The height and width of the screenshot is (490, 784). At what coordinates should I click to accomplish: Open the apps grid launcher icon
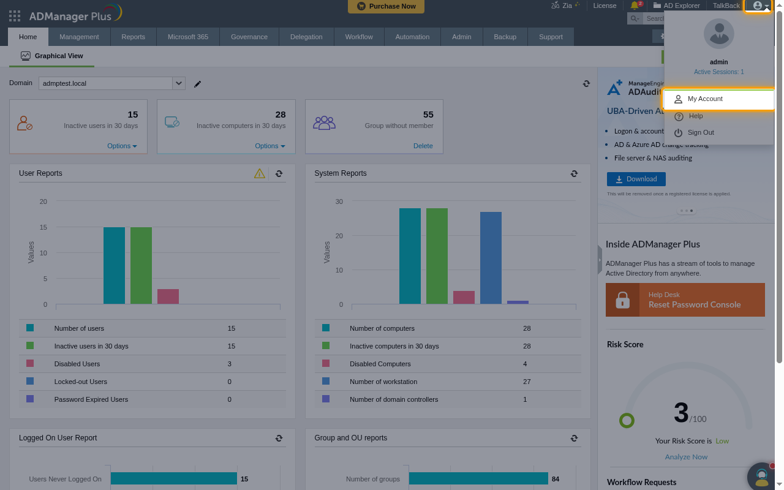[15, 16]
